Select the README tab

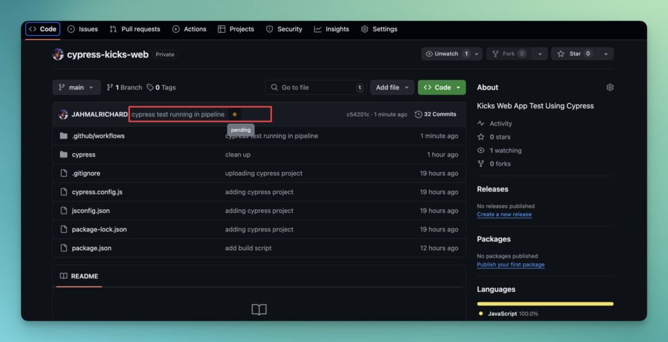pos(79,276)
